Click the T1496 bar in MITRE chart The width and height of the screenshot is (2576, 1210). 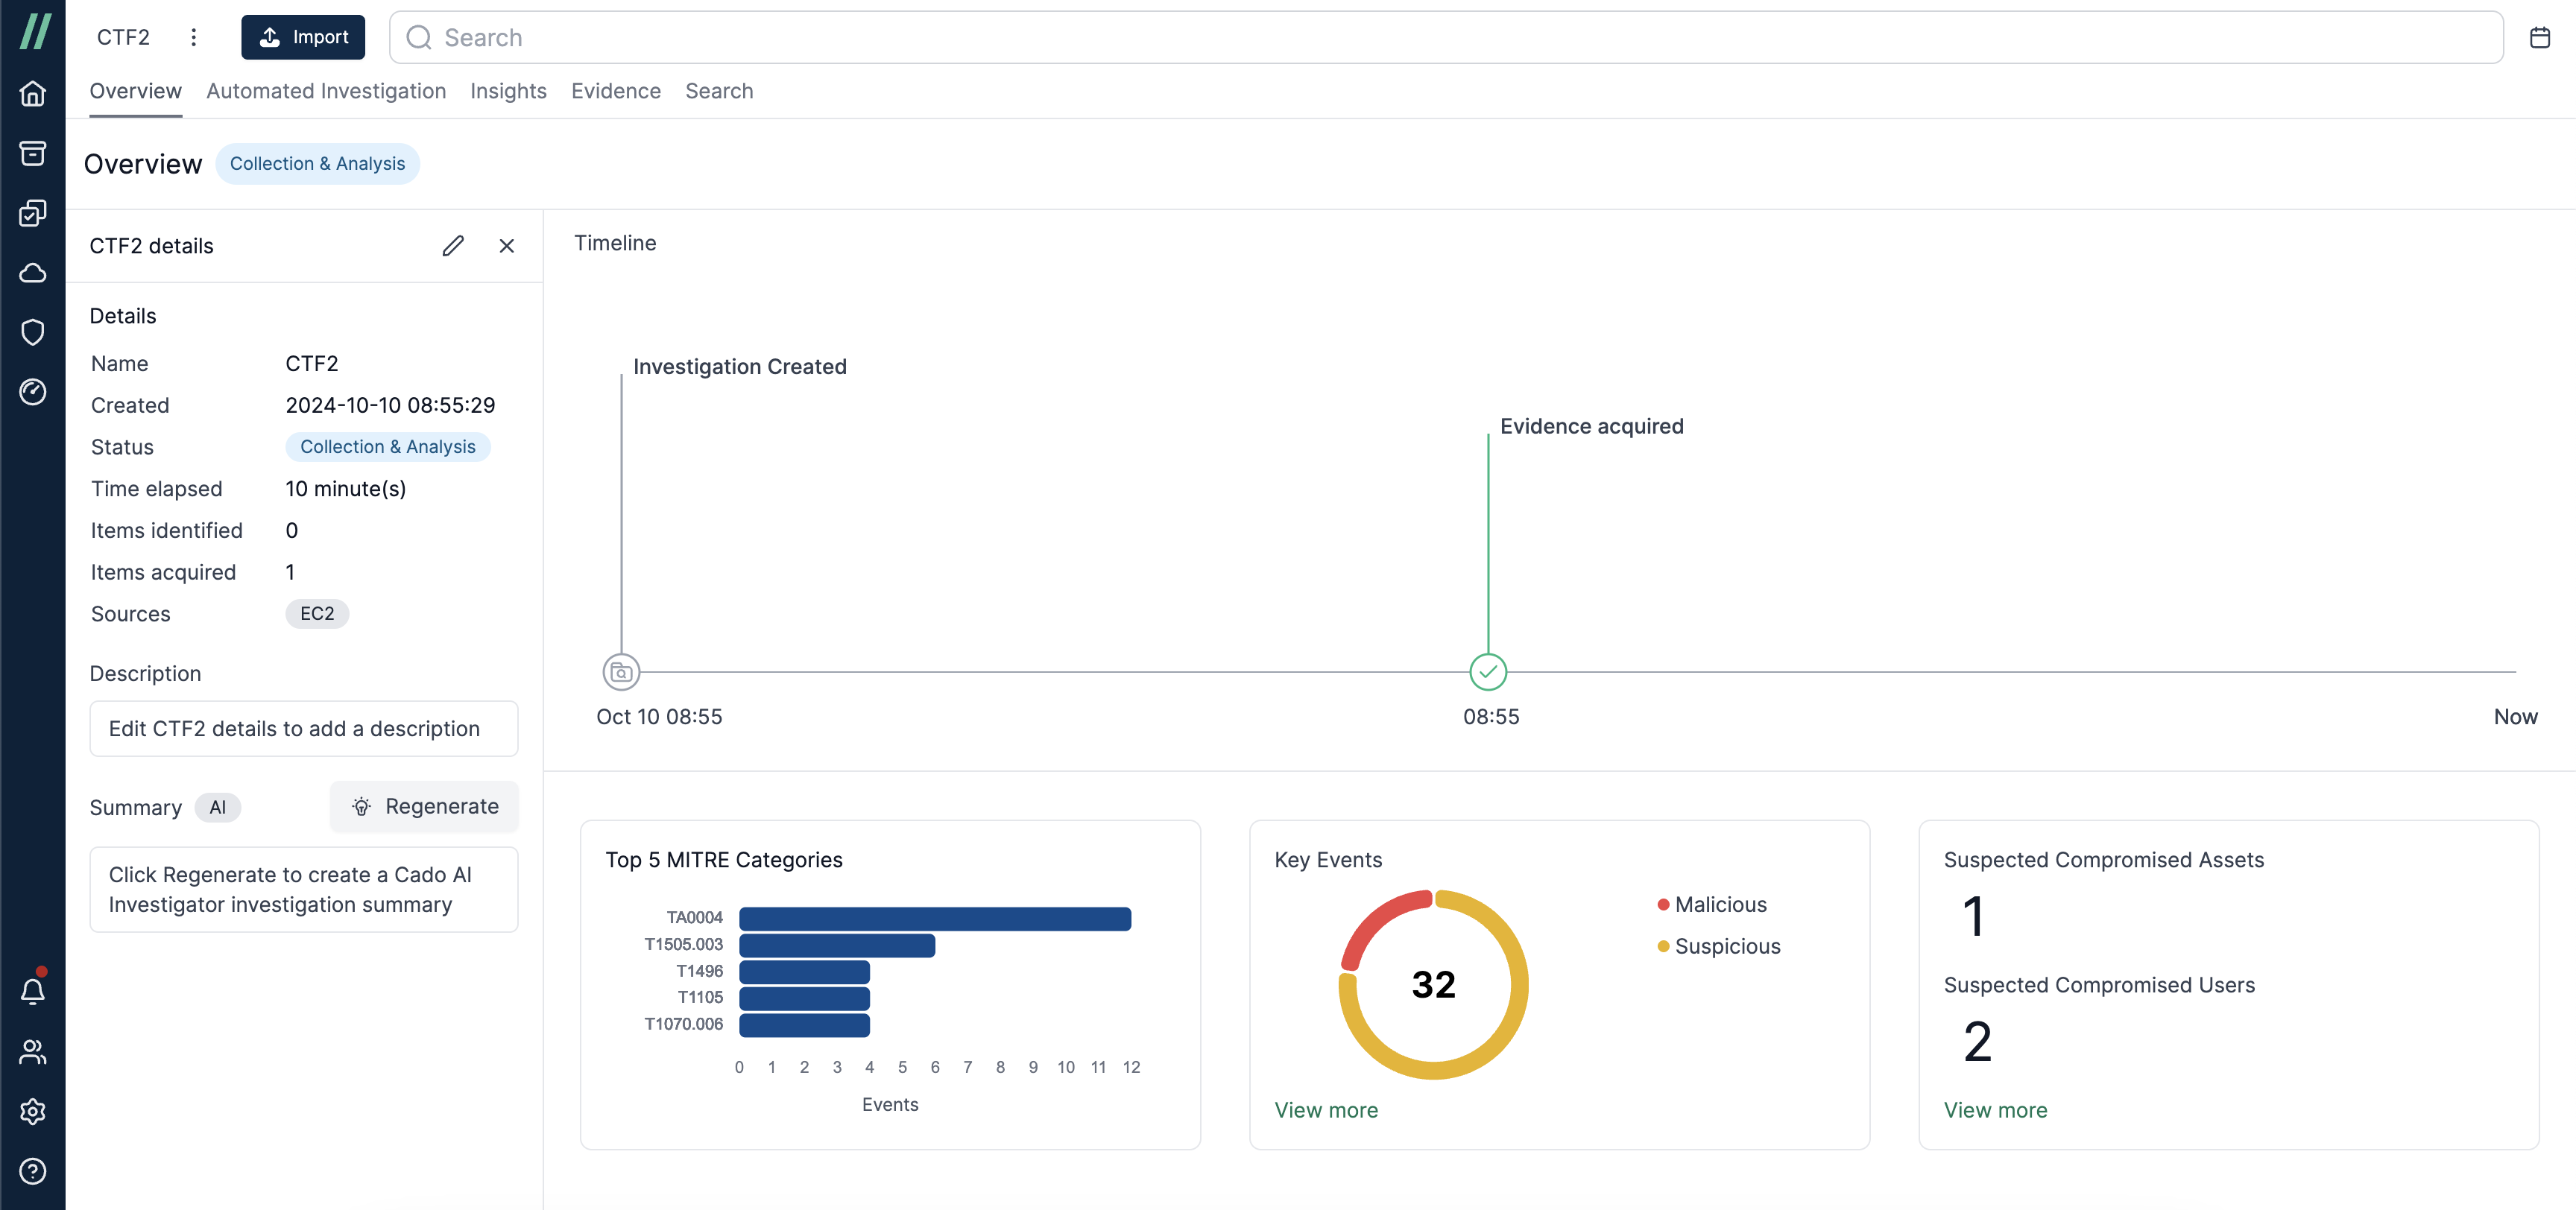(x=804, y=972)
